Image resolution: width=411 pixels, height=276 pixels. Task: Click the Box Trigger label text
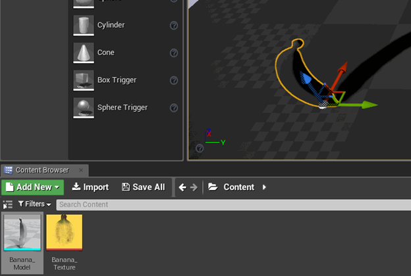tap(117, 80)
